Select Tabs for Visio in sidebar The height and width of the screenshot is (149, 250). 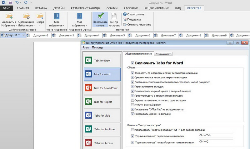point(102,115)
